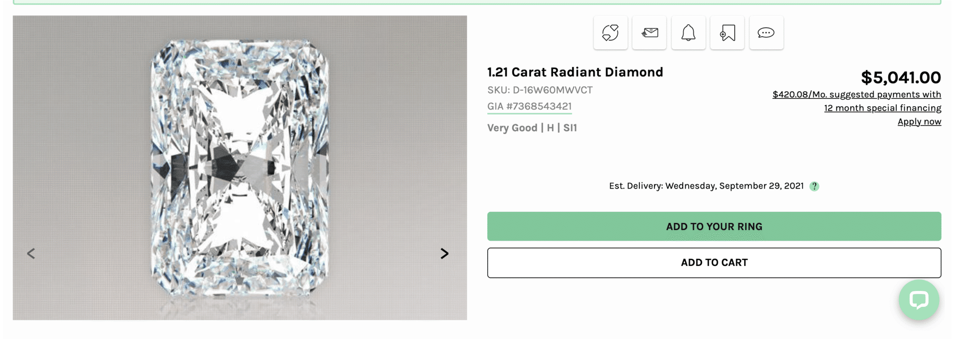Image resolution: width=955 pixels, height=339 pixels.
Task: Click the $5,041.00 price
Action: coord(900,77)
